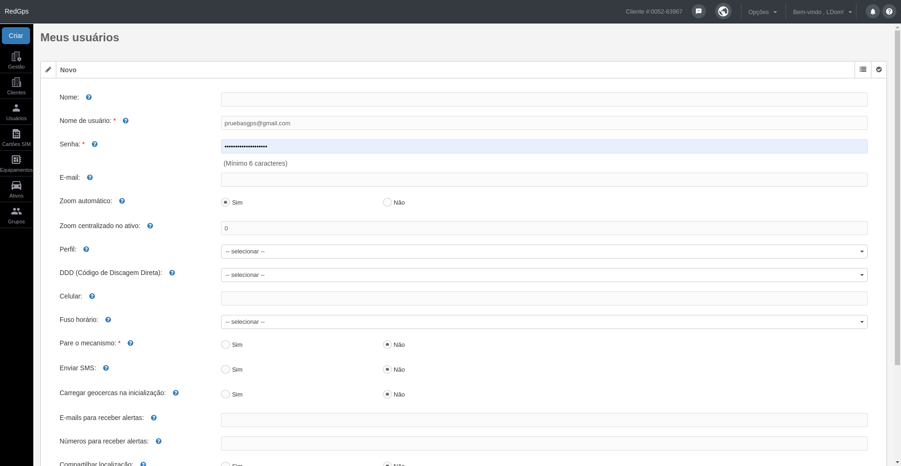The image size is (901, 466).
Task: Open Grupos in the sidebar
Action: coord(16,215)
